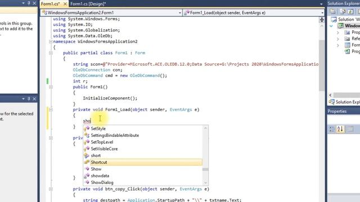Image resolution: width=360 pixels, height=202 pixels.
Task: Click the IntelliSense list scrollbar thumb
Action: click(x=205, y=169)
